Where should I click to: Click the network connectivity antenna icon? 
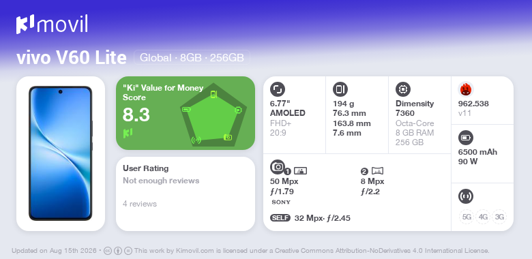pos(466,196)
